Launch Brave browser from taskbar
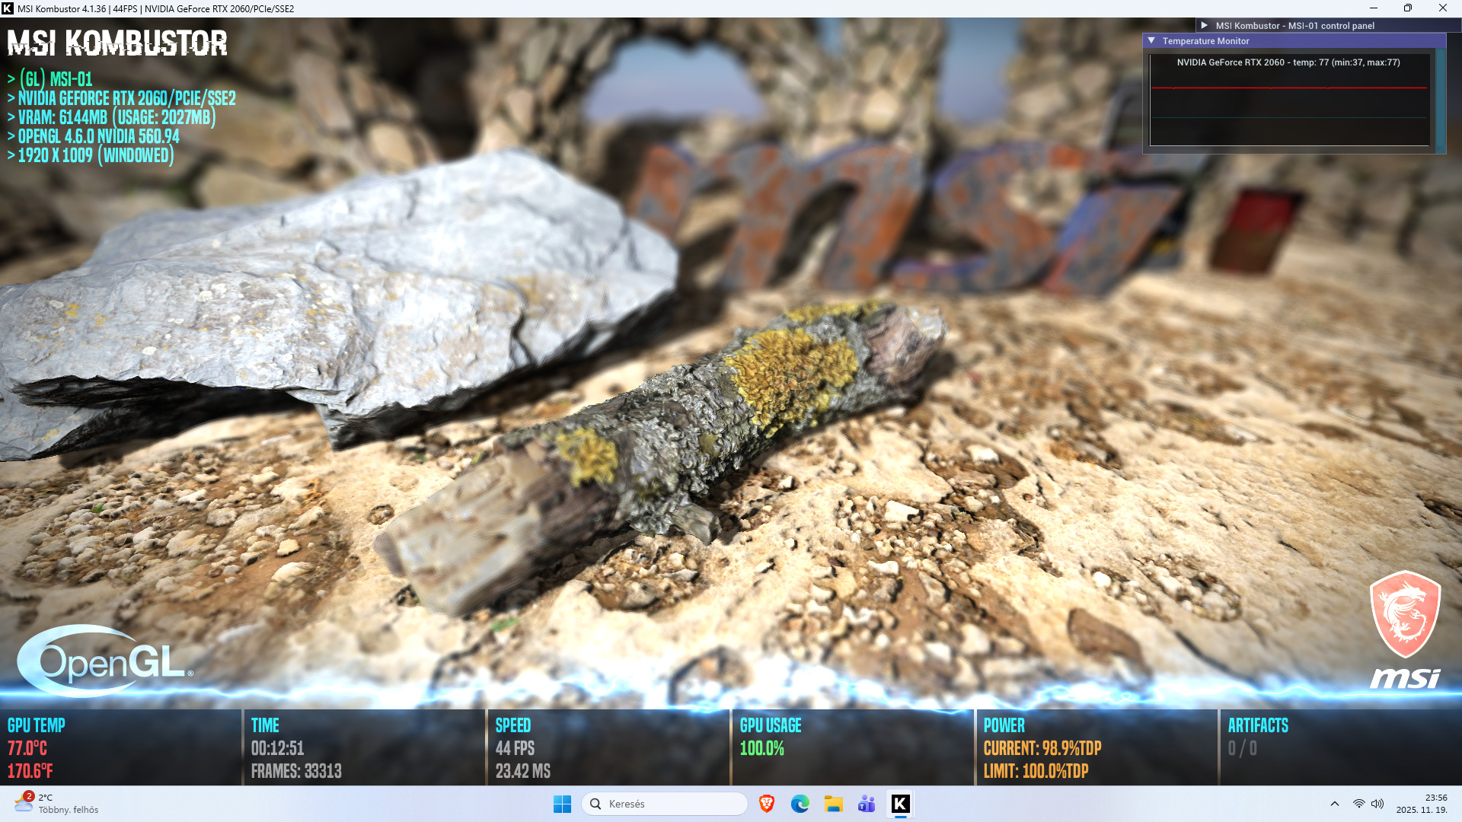 click(x=767, y=804)
